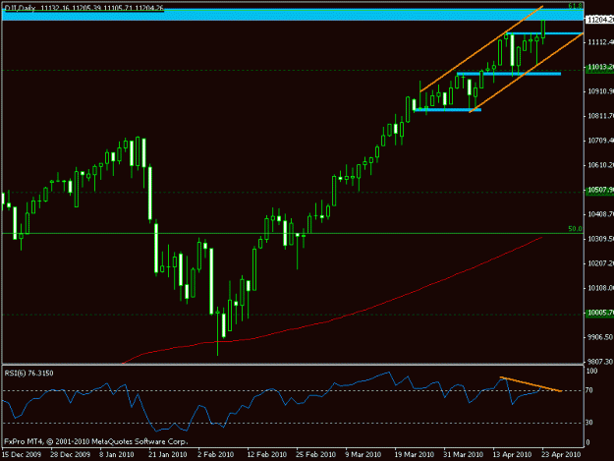Click the 9 Mar 2010 date label
This screenshot has width=614, height=461.
pyautogui.click(x=363, y=455)
